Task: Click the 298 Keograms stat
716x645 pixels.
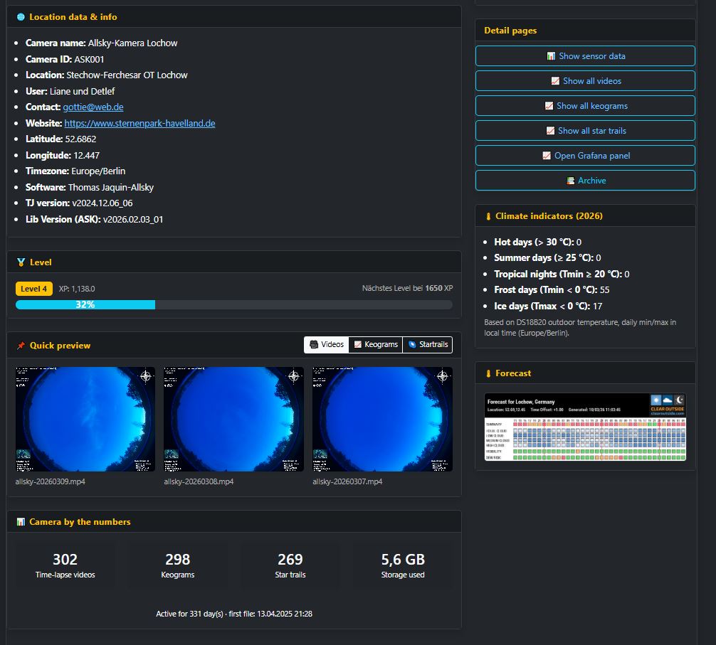Action: click(178, 565)
